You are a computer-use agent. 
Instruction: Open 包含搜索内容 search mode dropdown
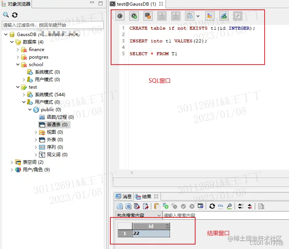139,215
